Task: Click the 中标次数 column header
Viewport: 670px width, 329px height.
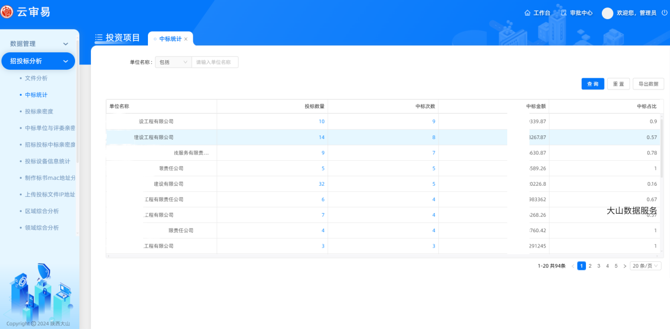Action: [383, 106]
